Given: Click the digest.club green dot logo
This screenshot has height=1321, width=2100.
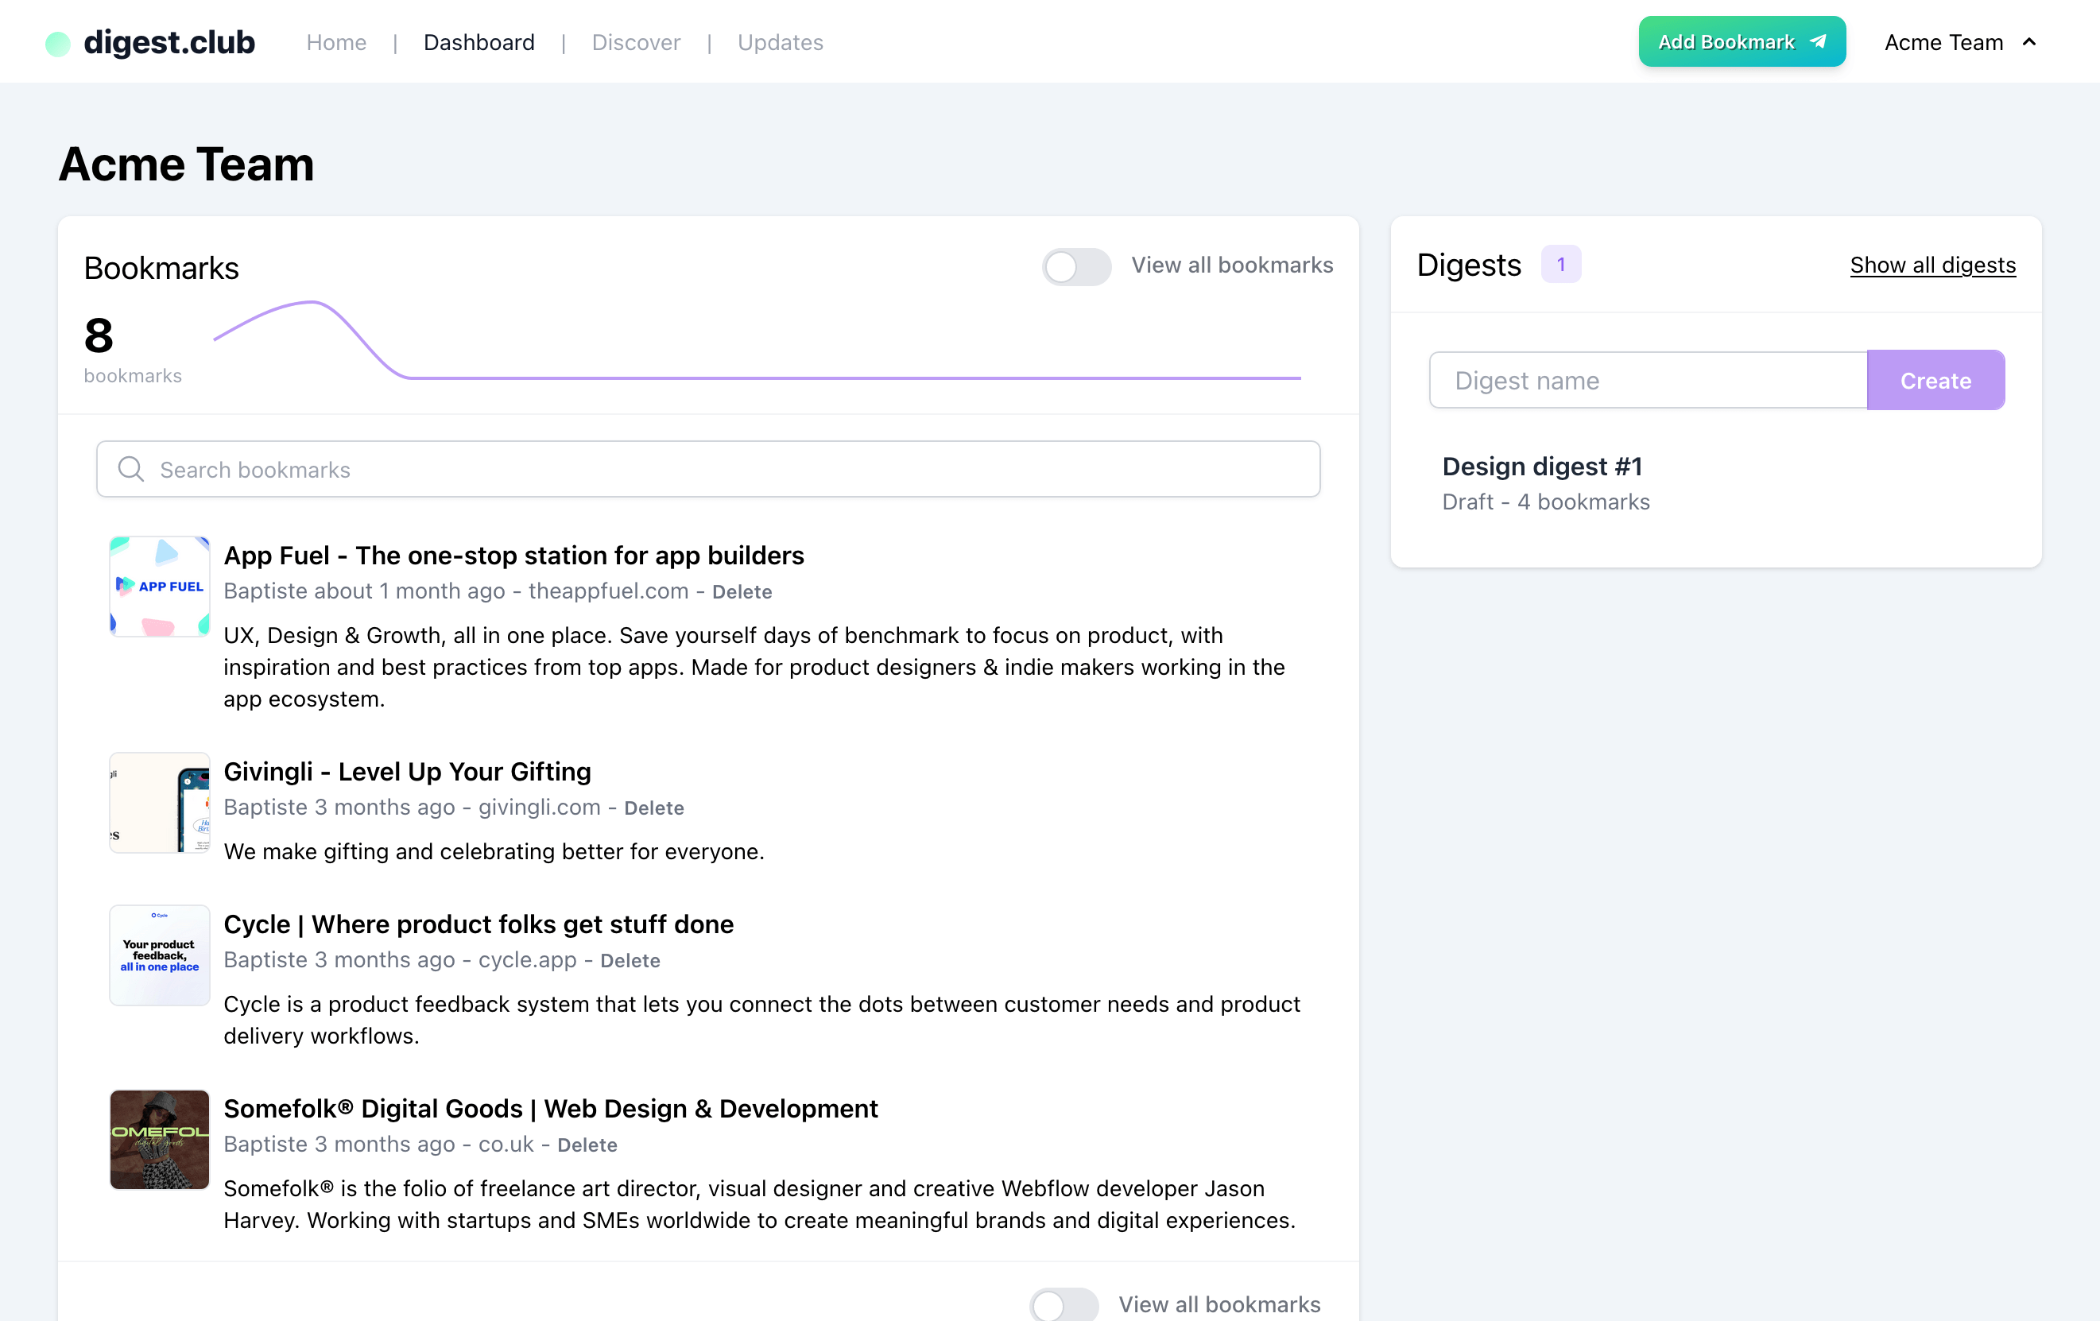Looking at the screenshot, I should click(57, 43).
